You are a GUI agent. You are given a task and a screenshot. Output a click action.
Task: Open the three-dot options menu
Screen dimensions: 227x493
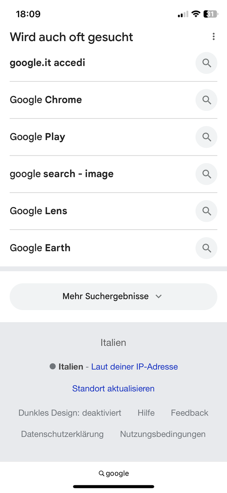(x=213, y=37)
